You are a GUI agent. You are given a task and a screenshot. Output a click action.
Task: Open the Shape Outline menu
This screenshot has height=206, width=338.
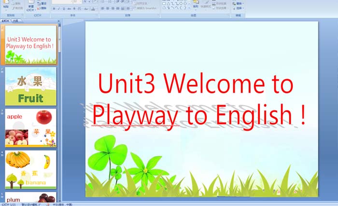[x=219, y=4]
